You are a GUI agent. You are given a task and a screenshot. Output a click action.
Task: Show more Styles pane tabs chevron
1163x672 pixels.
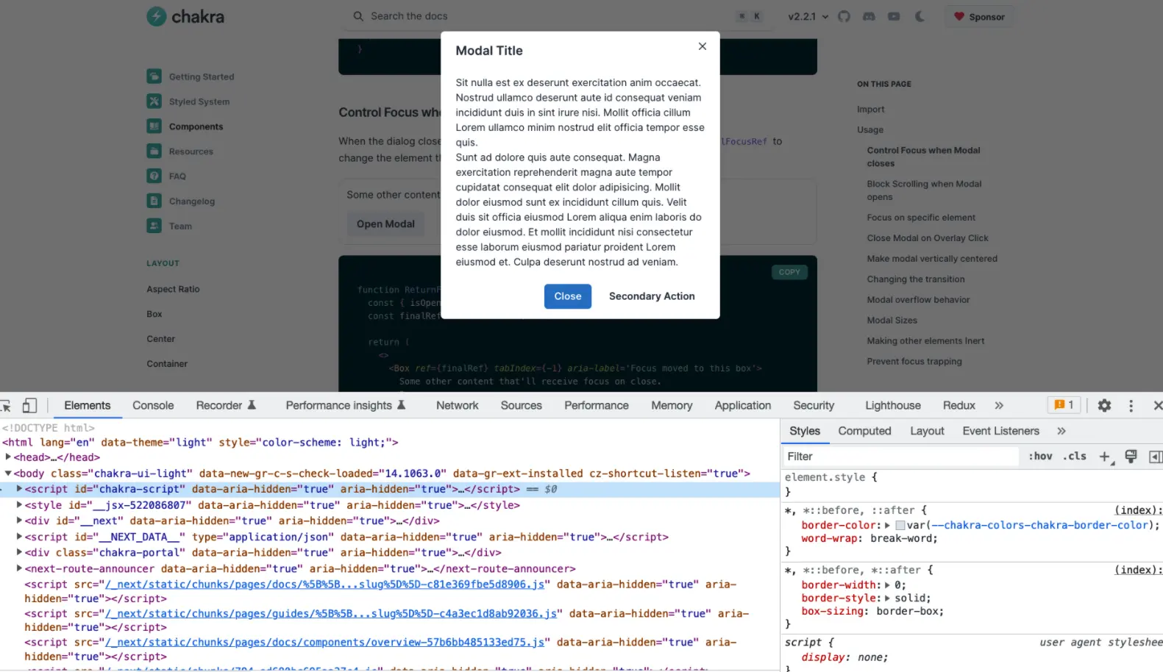pos(1061,431)
